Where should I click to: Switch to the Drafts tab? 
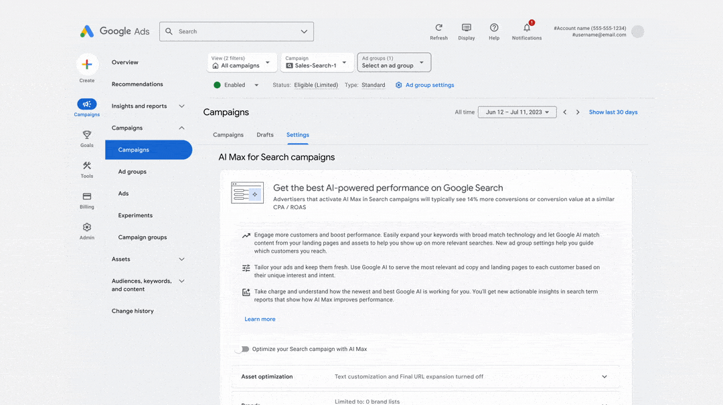tap(265, 135)
